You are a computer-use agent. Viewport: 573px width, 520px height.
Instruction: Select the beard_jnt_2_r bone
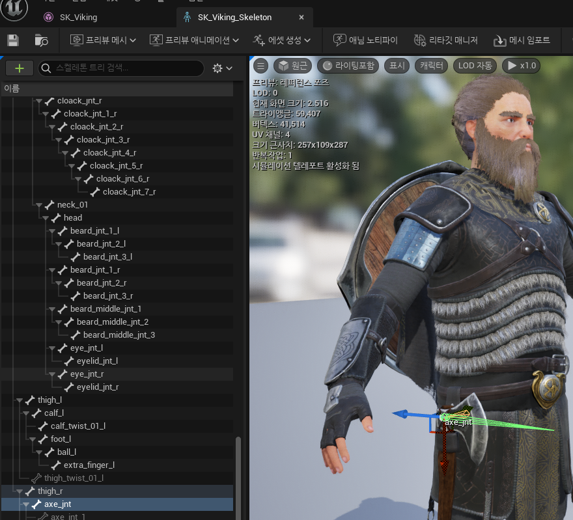tap(102, 283)
